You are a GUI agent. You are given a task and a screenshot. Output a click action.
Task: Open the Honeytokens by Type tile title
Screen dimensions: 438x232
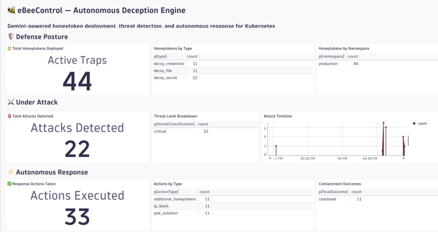[x=173, y=48]
